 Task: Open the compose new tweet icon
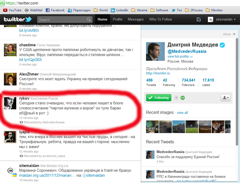[199, 19]
